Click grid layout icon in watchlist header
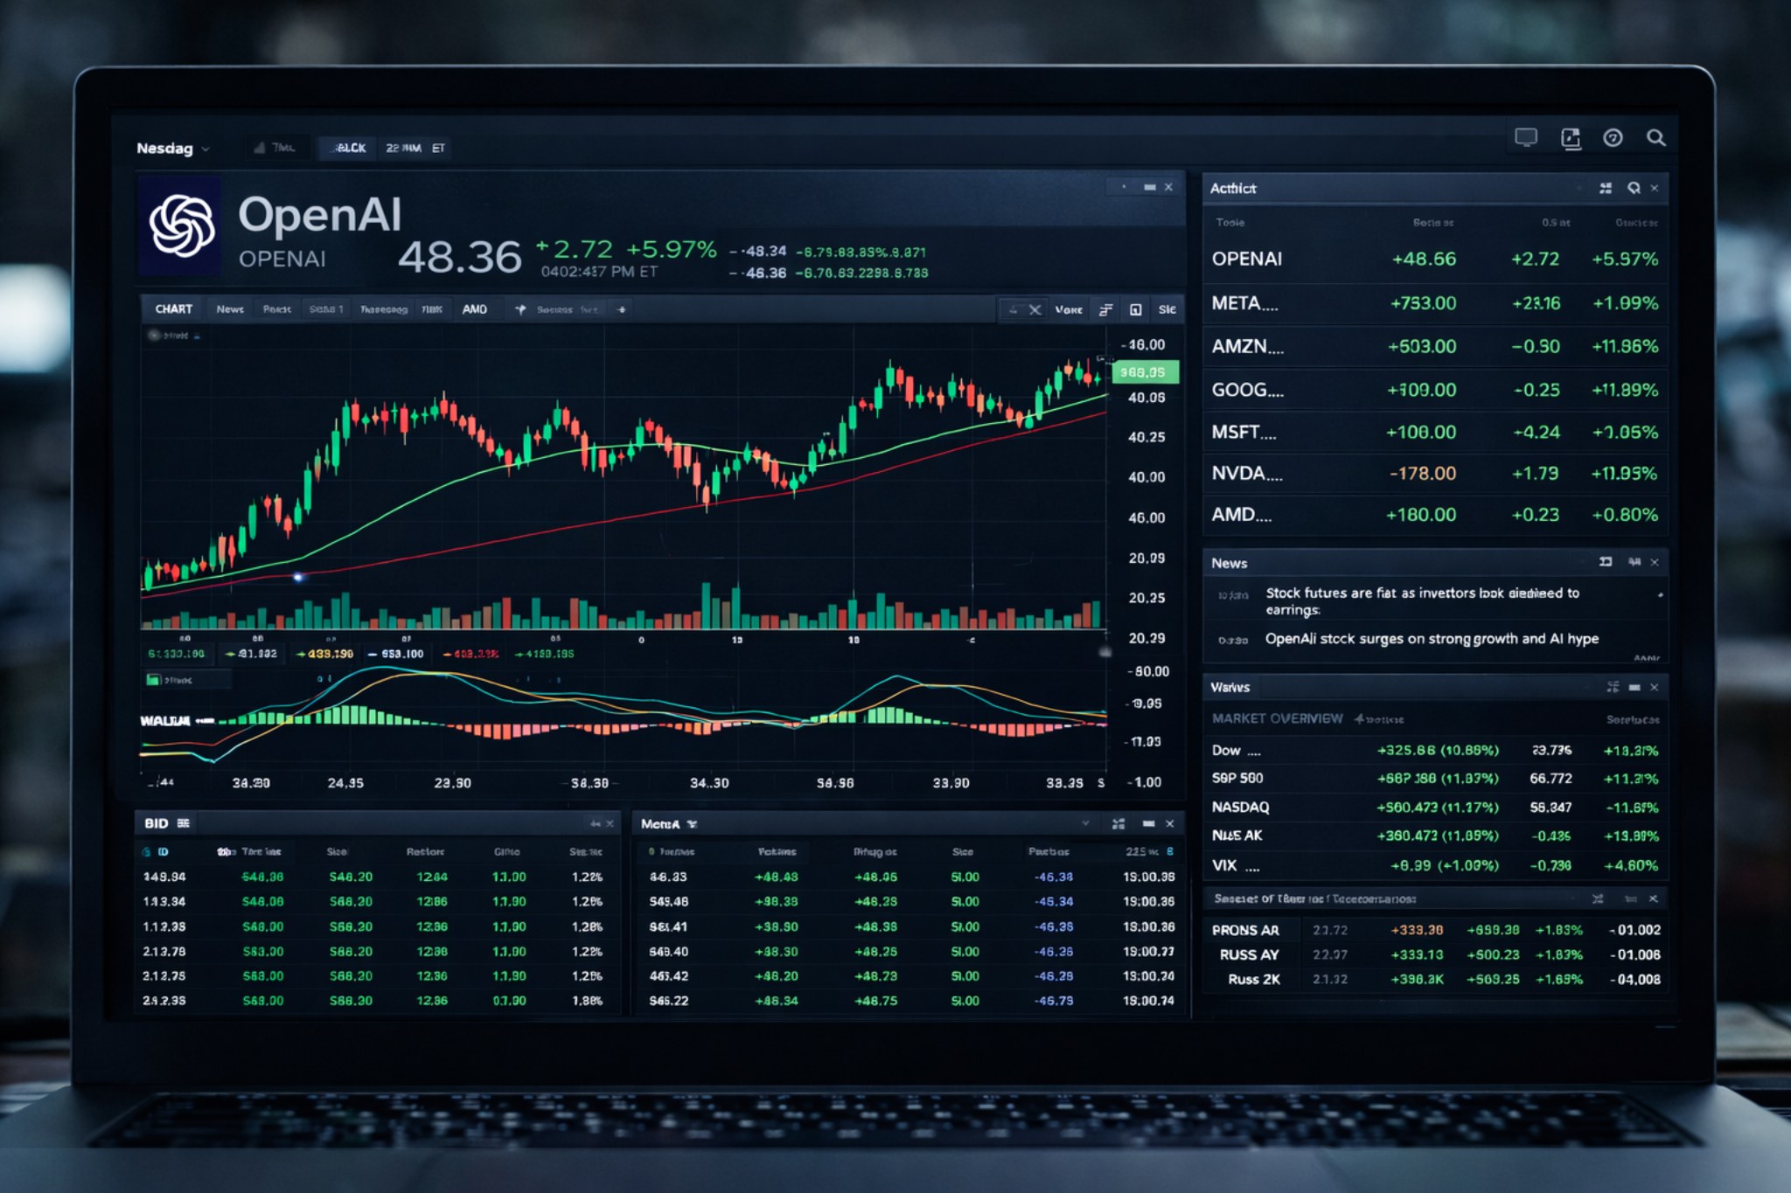The image size is (1791, 1193). point(1606,188)
